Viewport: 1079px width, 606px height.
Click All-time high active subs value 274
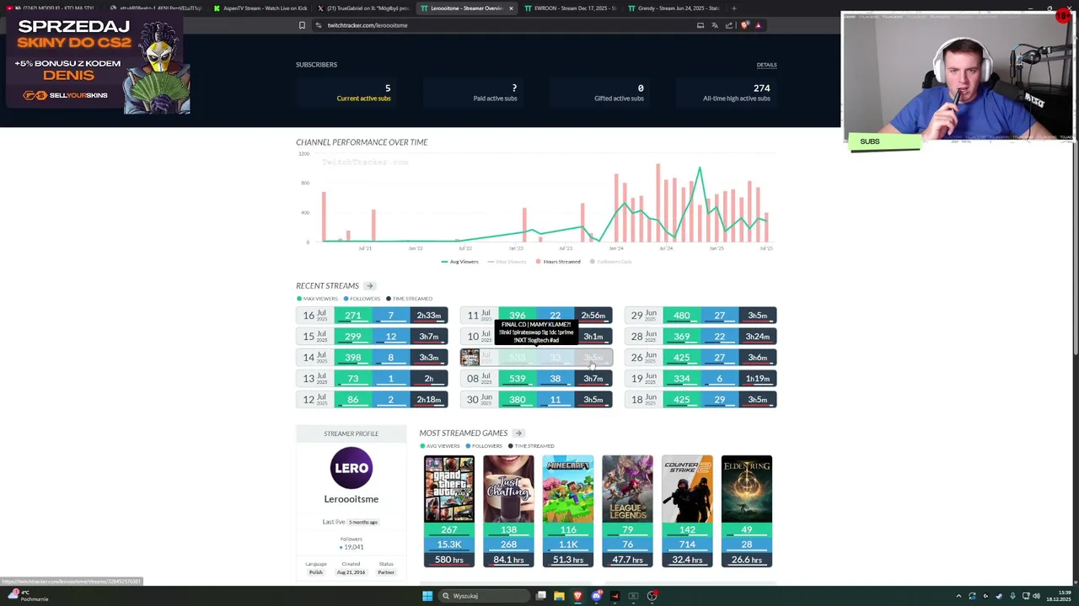(762, 88)
